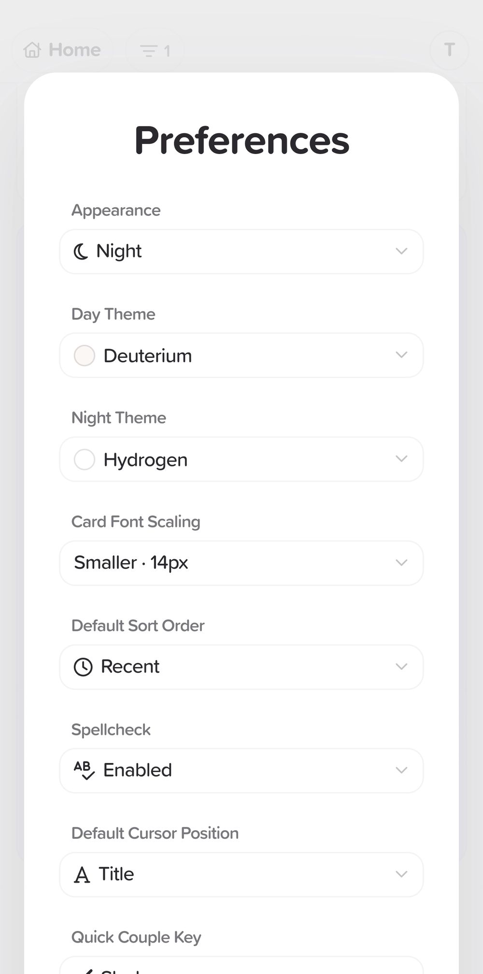Click the Home button label
Viewport: 483px width, 974px height.
coord(74,50)
